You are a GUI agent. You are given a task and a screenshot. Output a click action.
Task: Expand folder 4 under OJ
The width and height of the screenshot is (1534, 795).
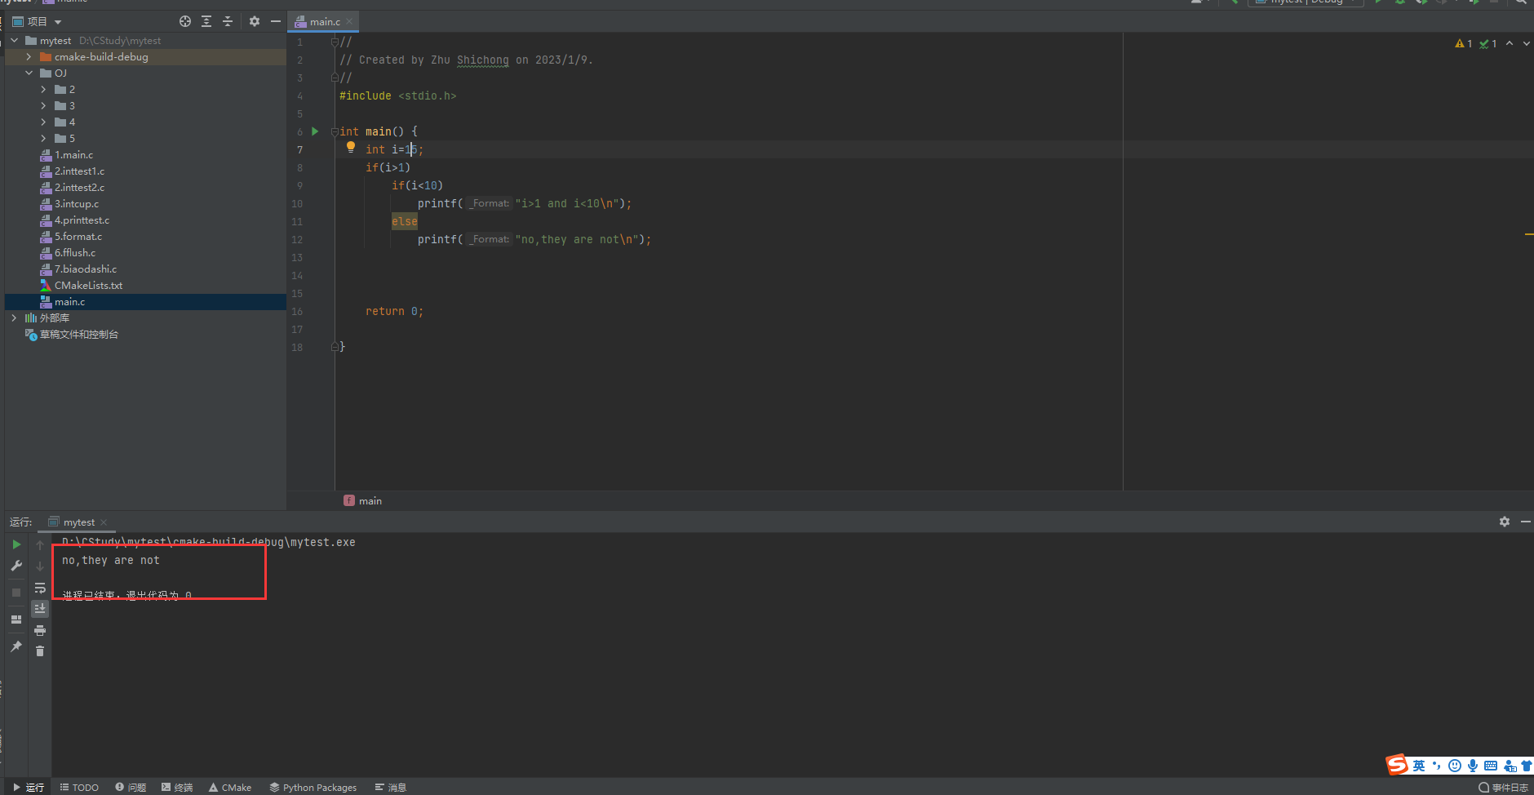43,122
